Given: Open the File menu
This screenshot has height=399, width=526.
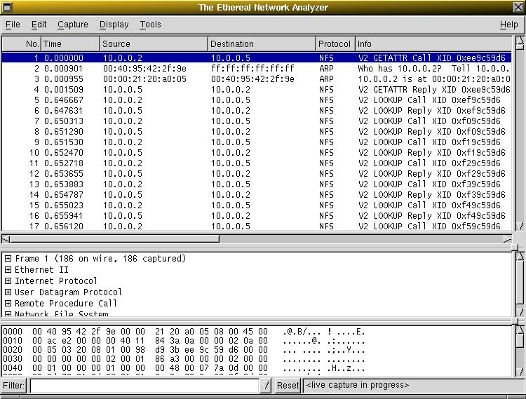Looking at the screenshot, I should [x=13, y=25].
